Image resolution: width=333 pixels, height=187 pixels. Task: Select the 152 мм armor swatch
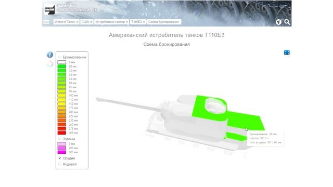[x=61, y=104]
